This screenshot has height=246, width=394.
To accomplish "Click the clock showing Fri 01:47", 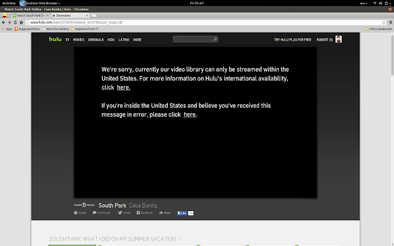I will tap(197, 3).
